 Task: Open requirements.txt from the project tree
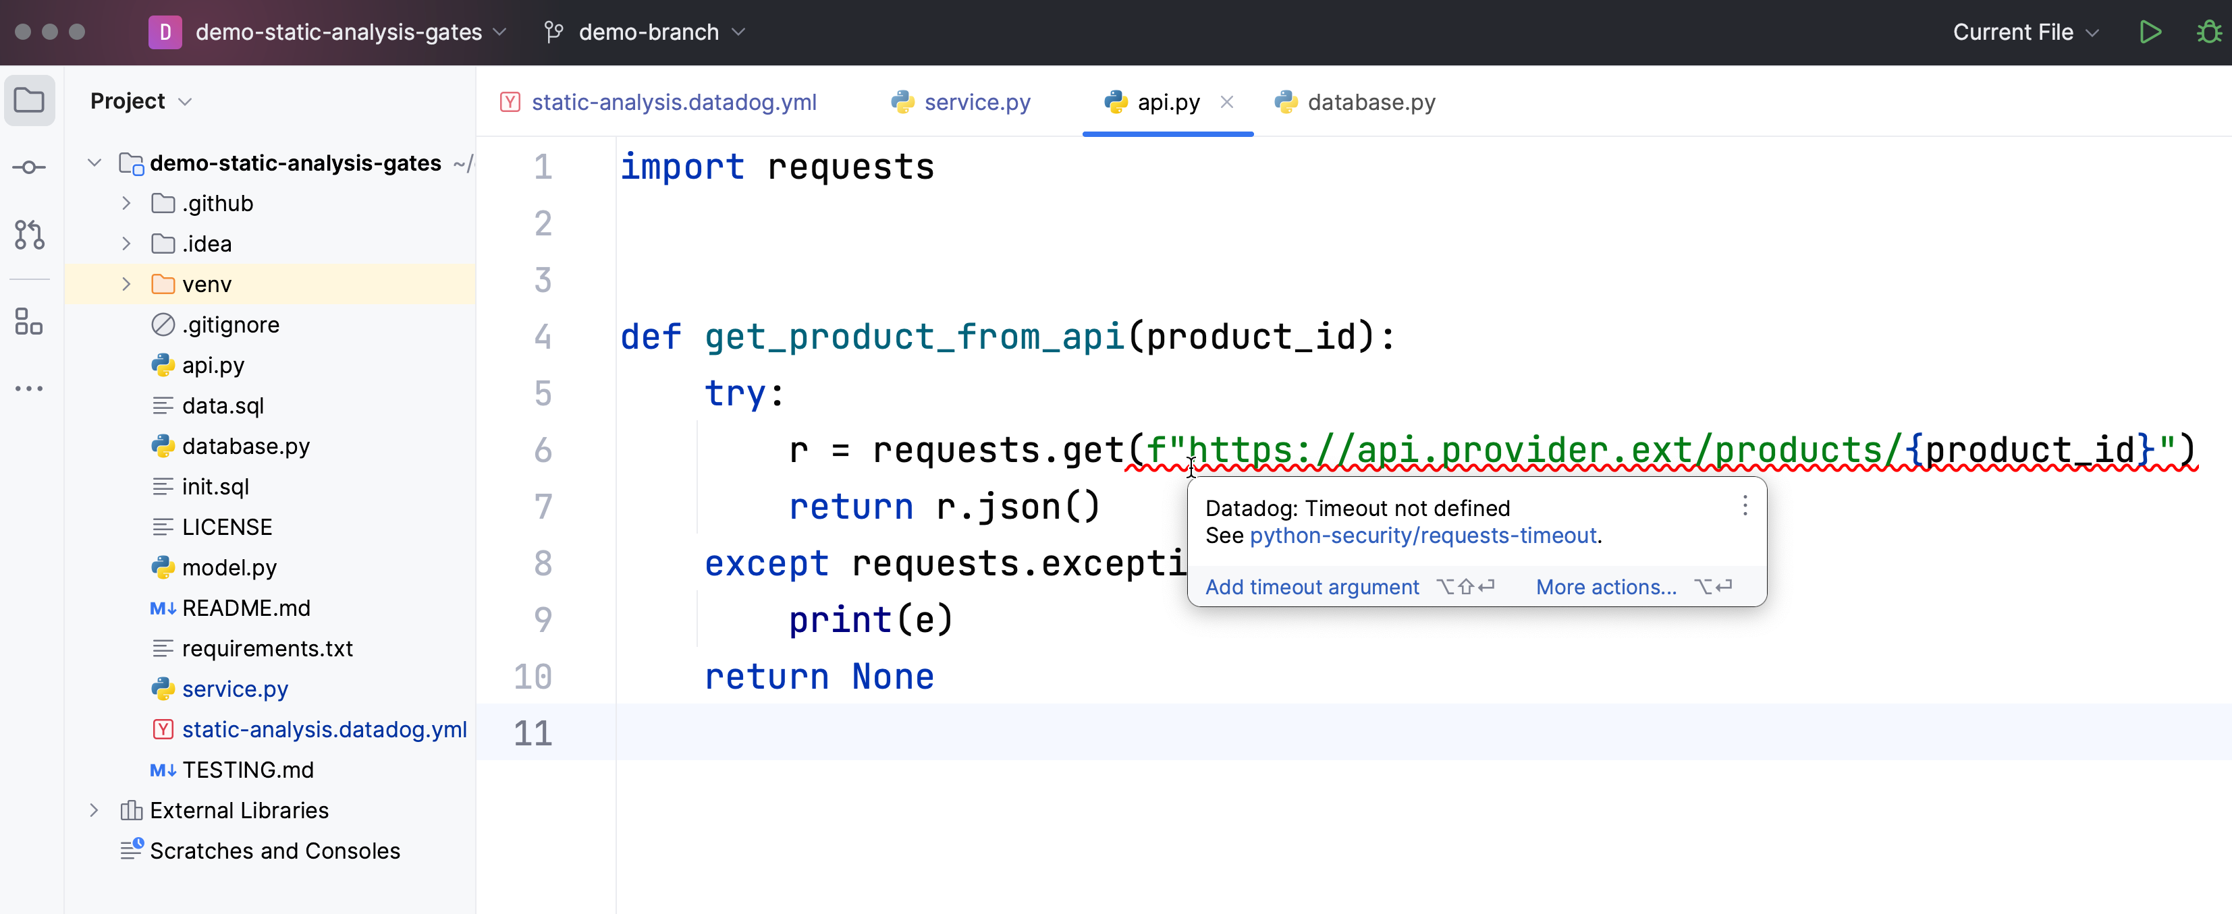268,648
